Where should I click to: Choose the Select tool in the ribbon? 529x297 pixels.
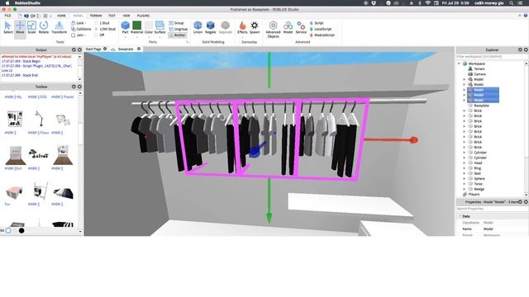coord(7,27)
